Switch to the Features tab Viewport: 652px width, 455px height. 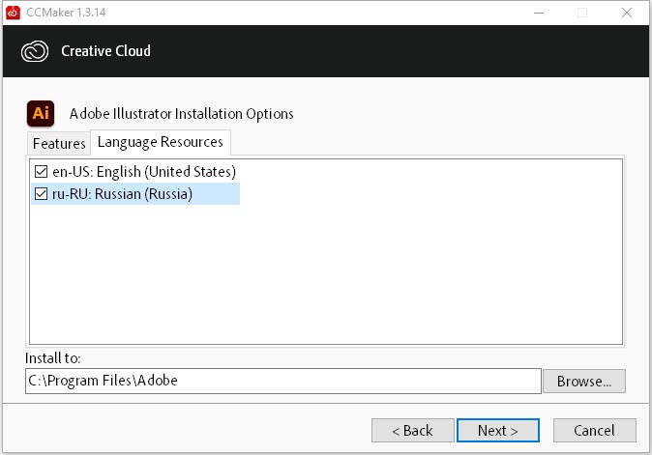coord(59,144)
